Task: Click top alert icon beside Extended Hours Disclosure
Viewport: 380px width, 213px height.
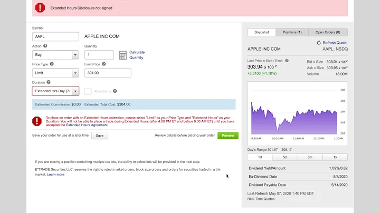Action: coord(40,8)
